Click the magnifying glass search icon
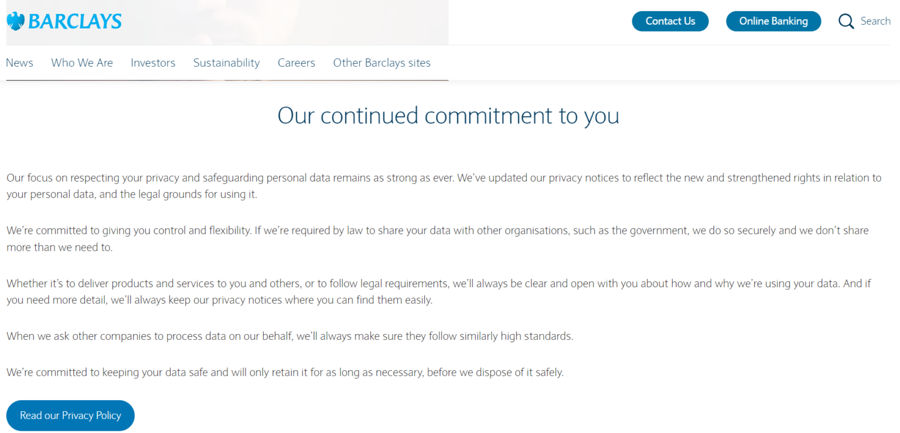Screen dimensions: 900x433 click(x=846, y=22)
